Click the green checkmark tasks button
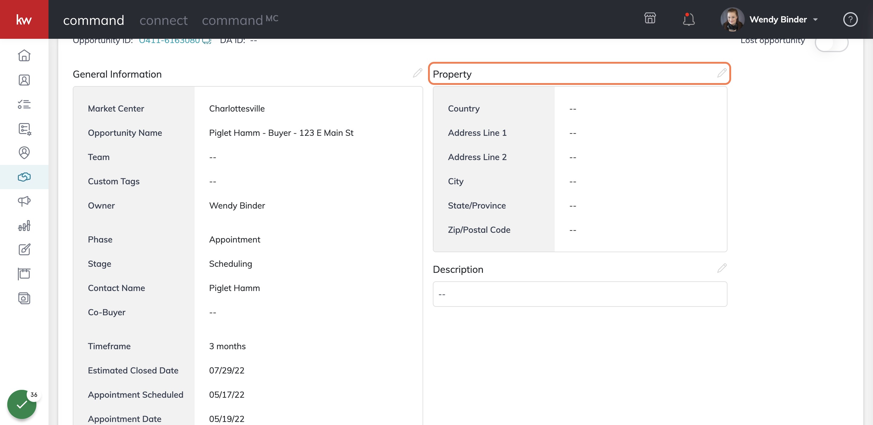 pyautogui.click(x=22, y=404)
